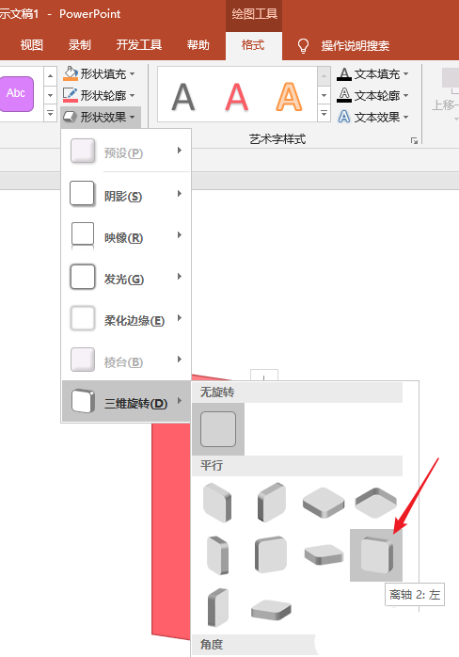Expand the 文本效果 dropdown arrow
This screenshot has width=459, height=657.
pos(405,117)
